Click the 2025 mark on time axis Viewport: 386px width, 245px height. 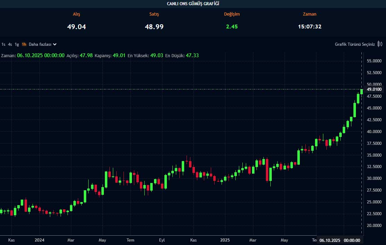pos(225,240)
